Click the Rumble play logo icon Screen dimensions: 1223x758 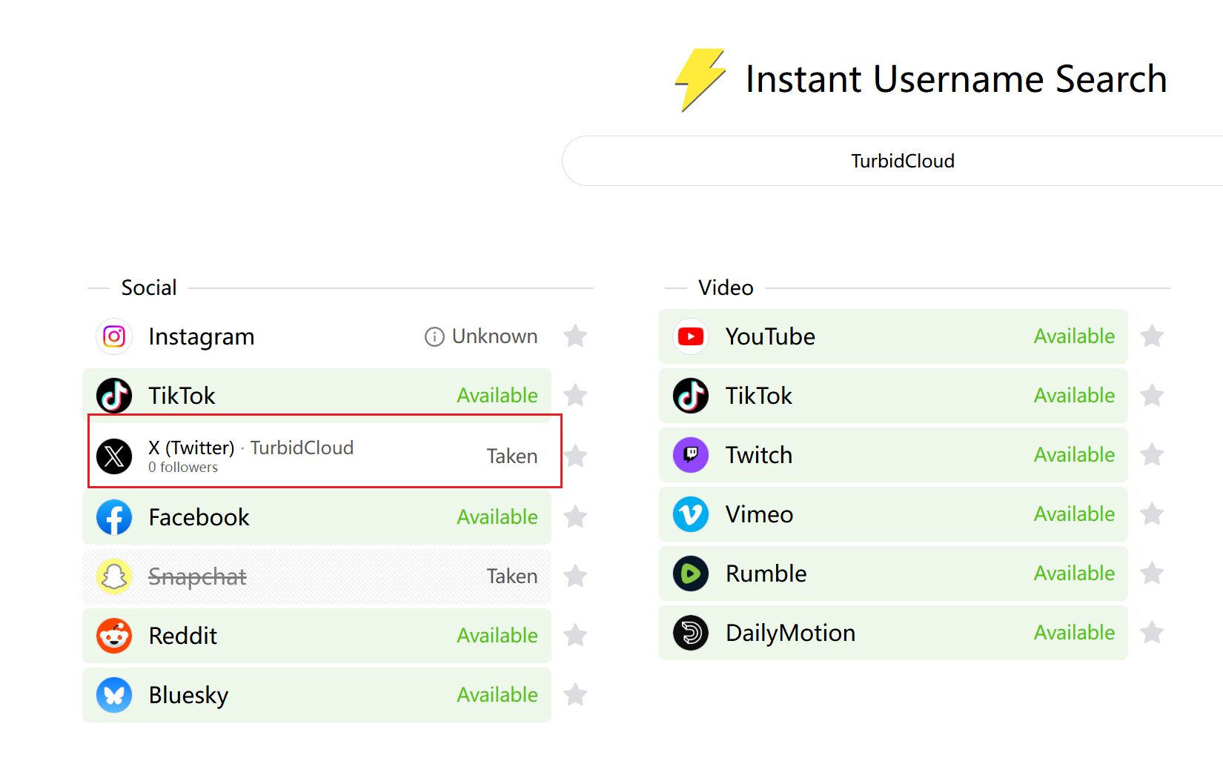691,574
